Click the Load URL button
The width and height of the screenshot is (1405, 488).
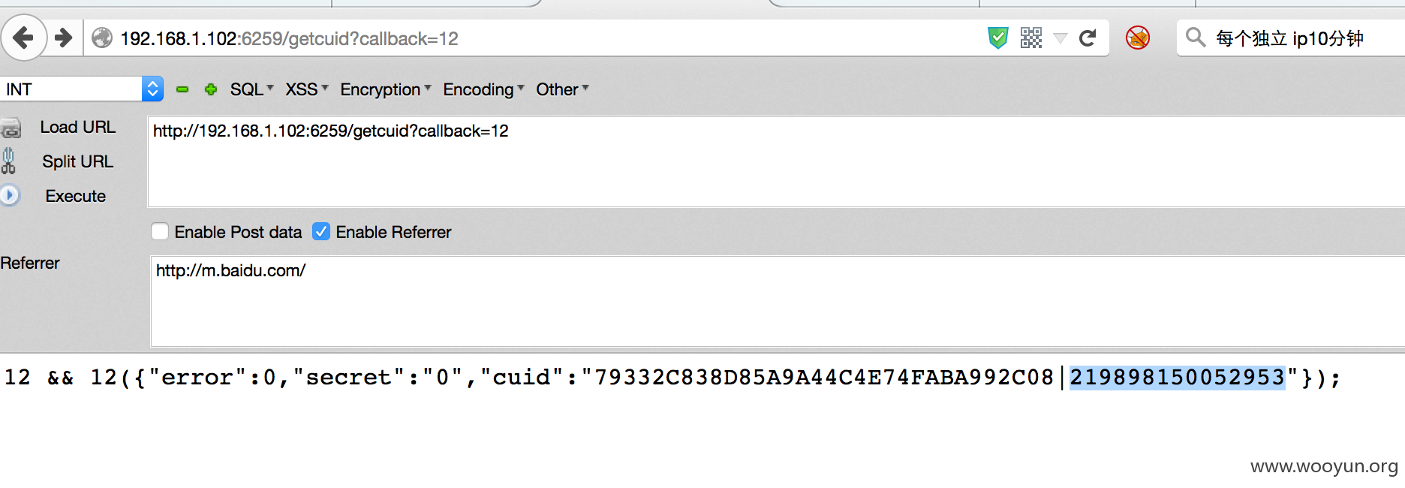[77, 127]
